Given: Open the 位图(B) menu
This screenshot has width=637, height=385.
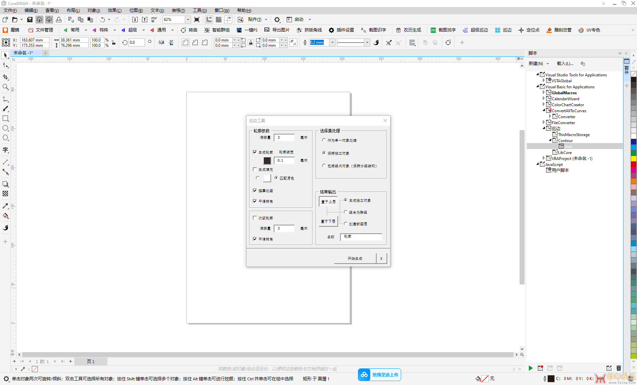Looking at the screenshot, I should 136,10.
